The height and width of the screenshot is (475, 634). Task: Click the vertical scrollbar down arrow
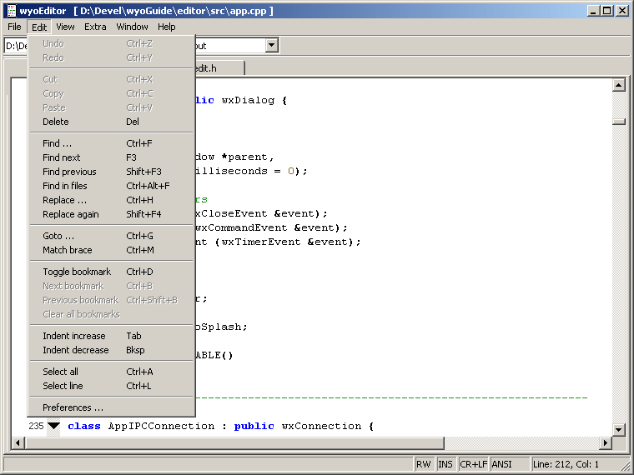pyautogui.click(x=618, y=430)
